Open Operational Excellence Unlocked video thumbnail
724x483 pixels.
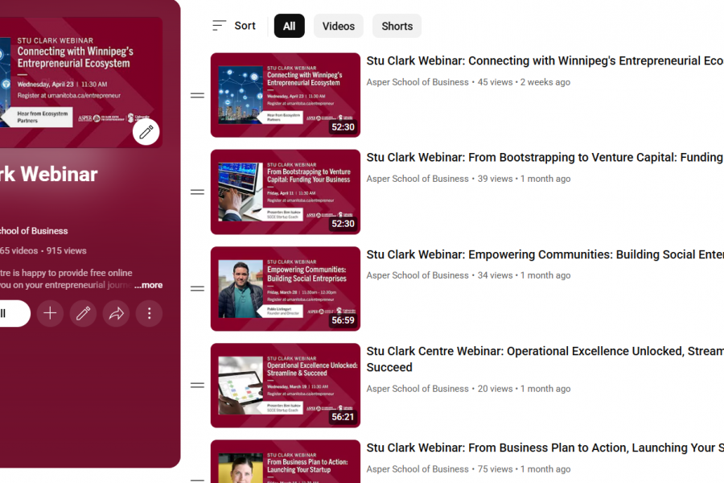pos(286,385)
